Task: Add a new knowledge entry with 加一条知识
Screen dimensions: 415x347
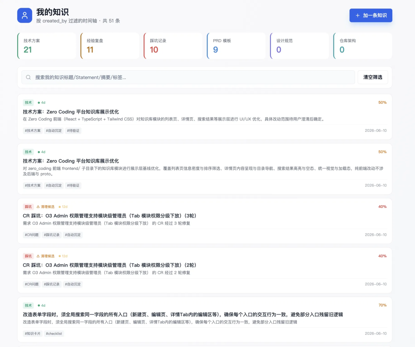Action: (371, 15)
